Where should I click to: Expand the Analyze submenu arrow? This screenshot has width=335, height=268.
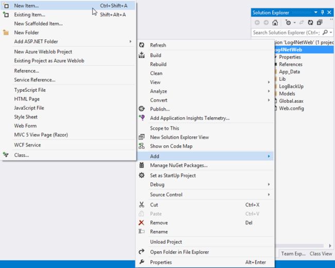(269, 91)
